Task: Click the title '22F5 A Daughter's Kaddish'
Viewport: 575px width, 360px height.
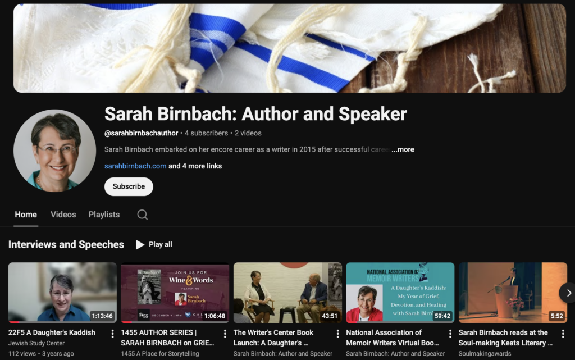Action: [x=52, y=332]
